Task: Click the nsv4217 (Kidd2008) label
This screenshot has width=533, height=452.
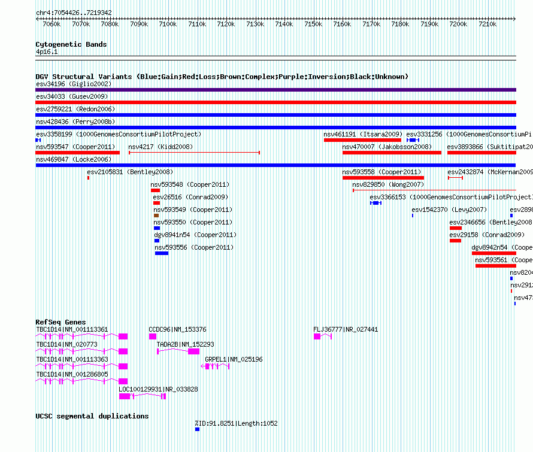Action: pyautogui.click(x=160, y=147)
